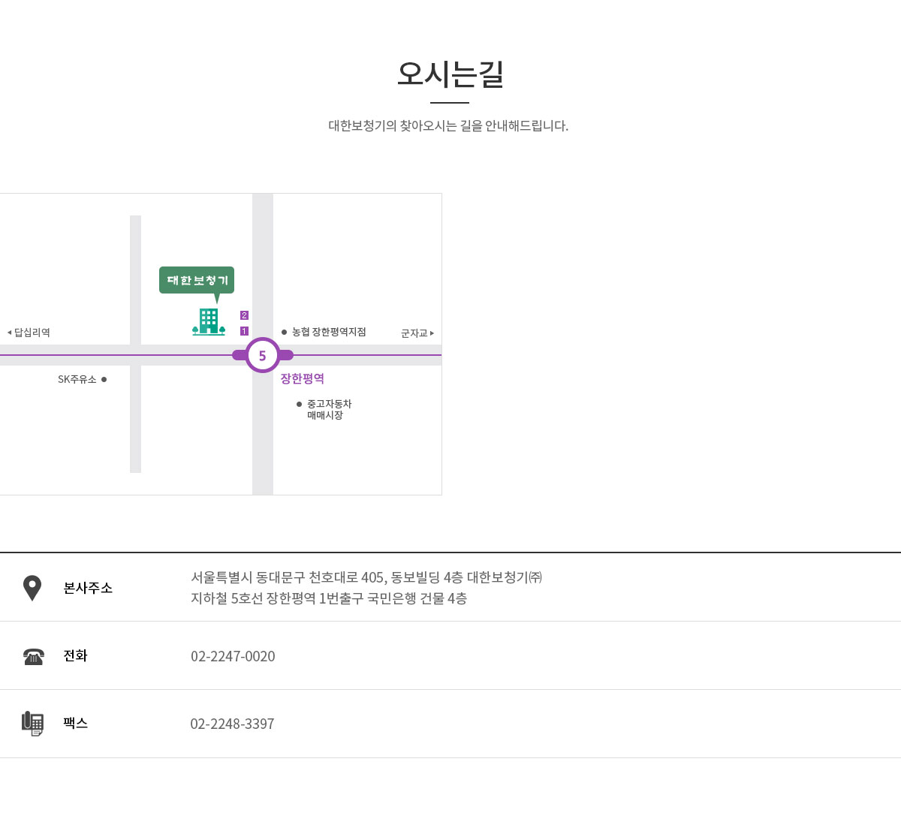
Task: Select the SK주유소 map point
Action: [x=83, y=379]
